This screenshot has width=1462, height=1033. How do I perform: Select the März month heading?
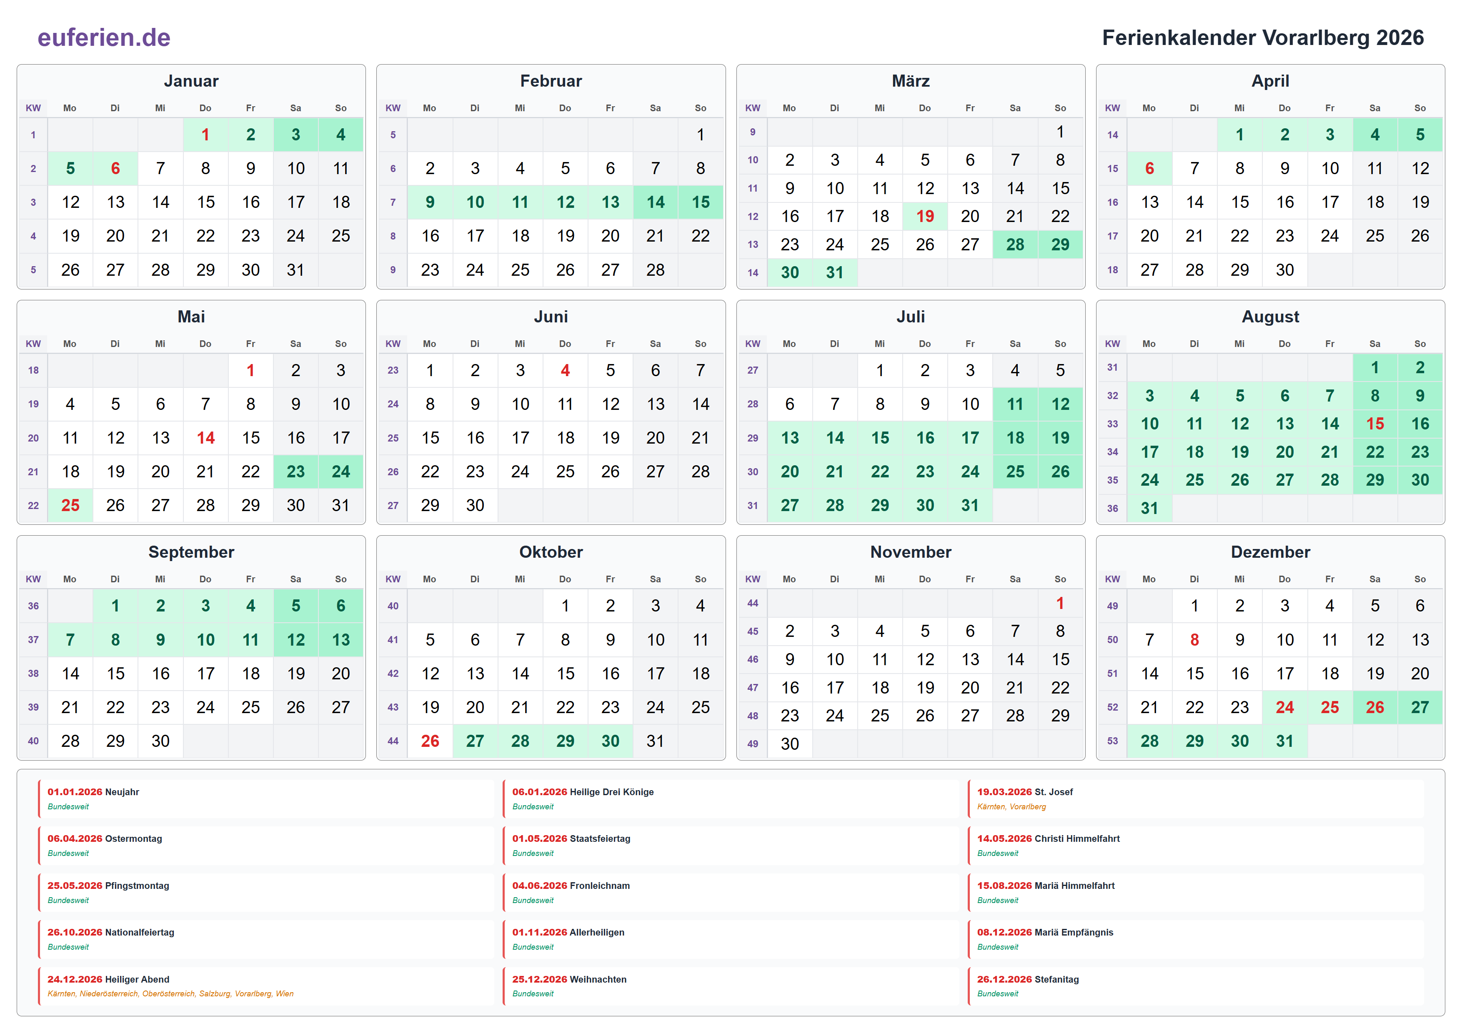(911, 81)
